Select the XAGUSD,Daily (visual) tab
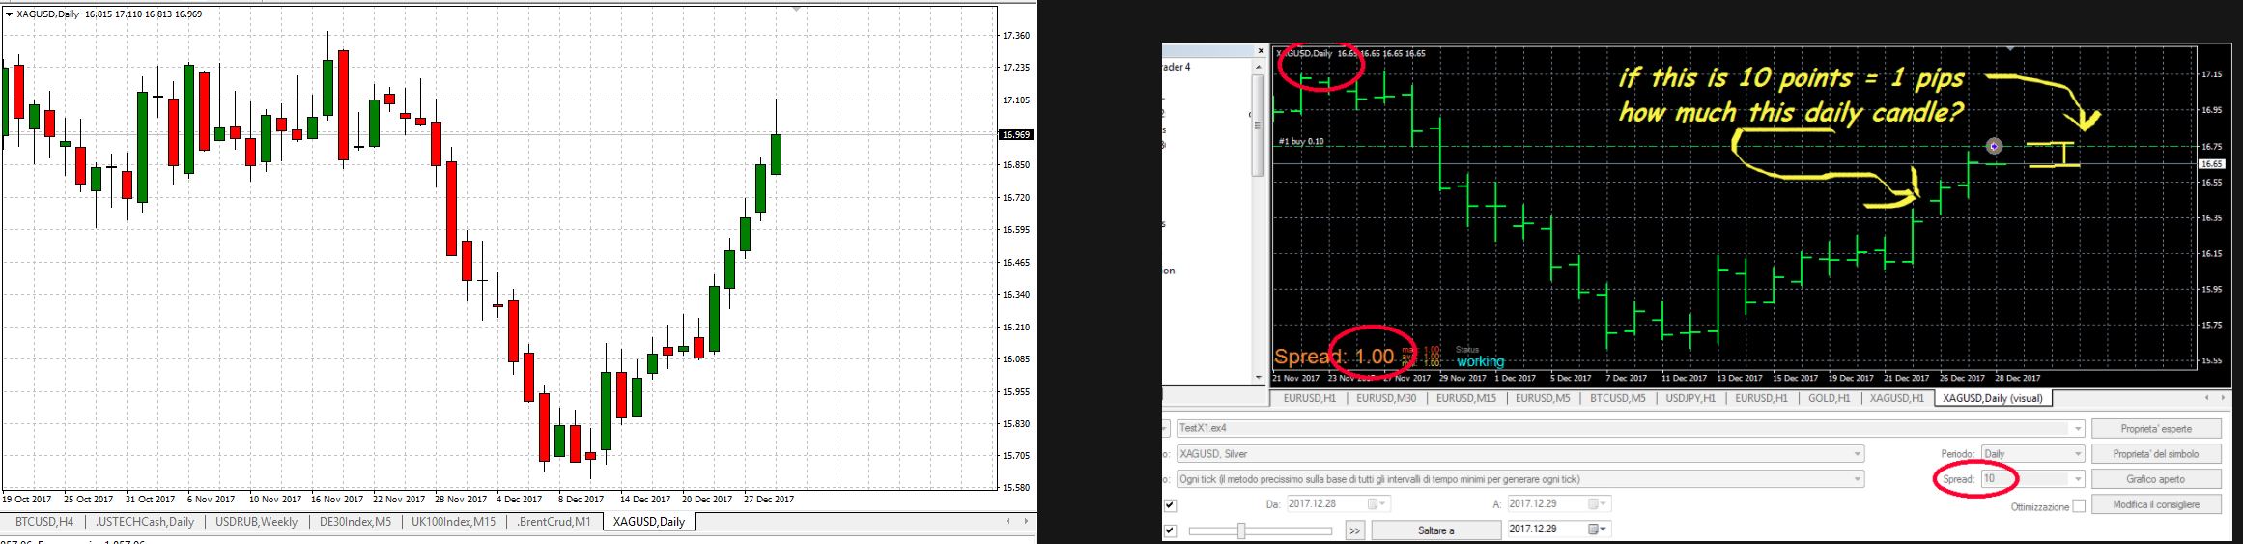Screen dimensions: 2243x544 pyautogui.click(x=1993, y=398)
